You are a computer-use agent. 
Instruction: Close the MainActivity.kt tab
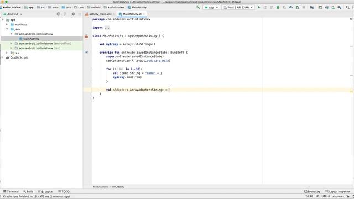(144, 14)
